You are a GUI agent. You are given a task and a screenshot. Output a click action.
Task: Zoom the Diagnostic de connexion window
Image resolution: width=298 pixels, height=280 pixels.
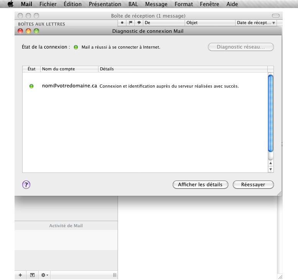point(36,31)
